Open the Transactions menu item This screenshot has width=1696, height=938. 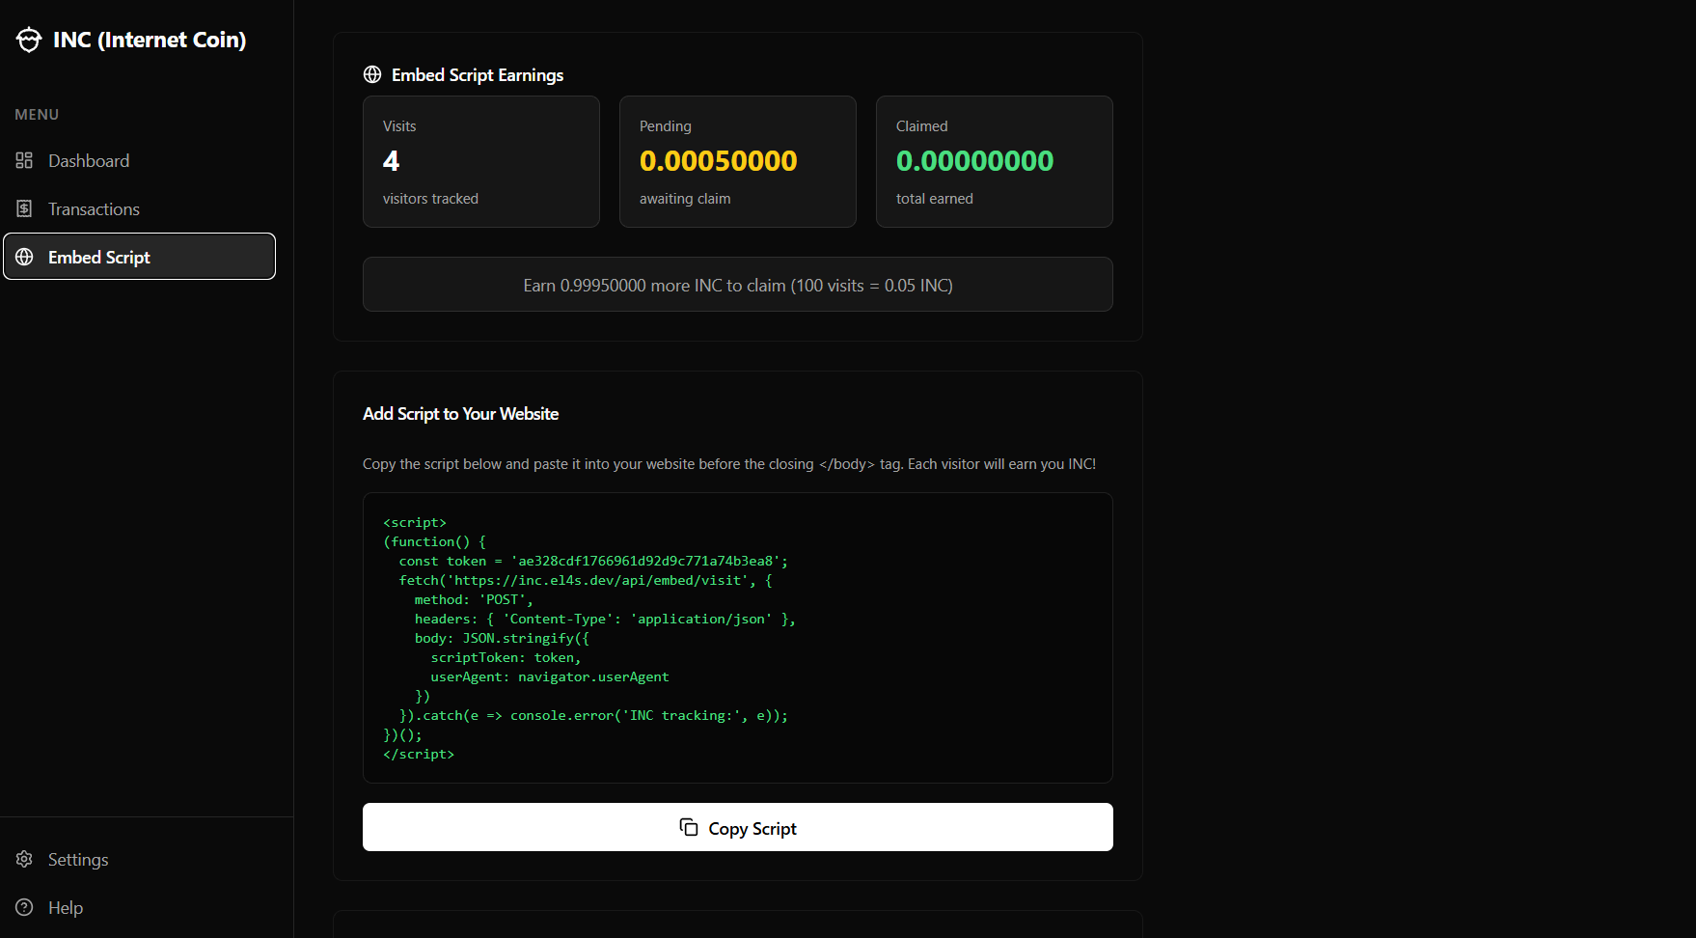click(94, 209)
